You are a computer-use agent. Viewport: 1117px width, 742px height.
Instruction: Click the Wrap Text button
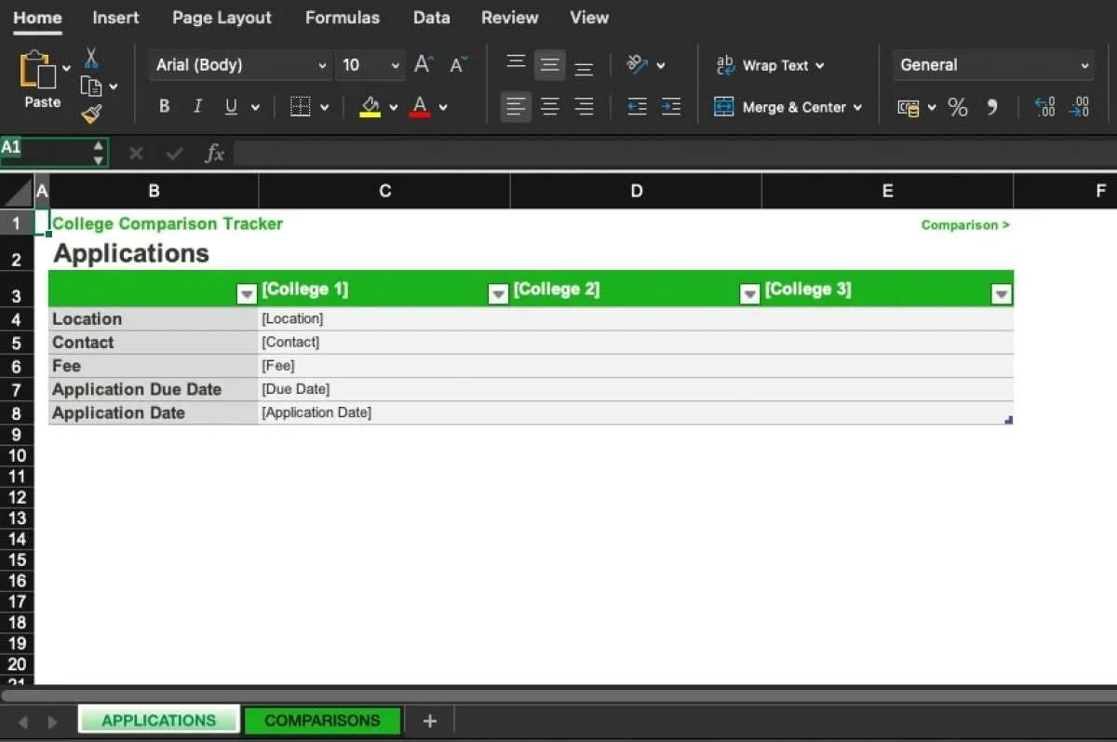tap(771, 65)
